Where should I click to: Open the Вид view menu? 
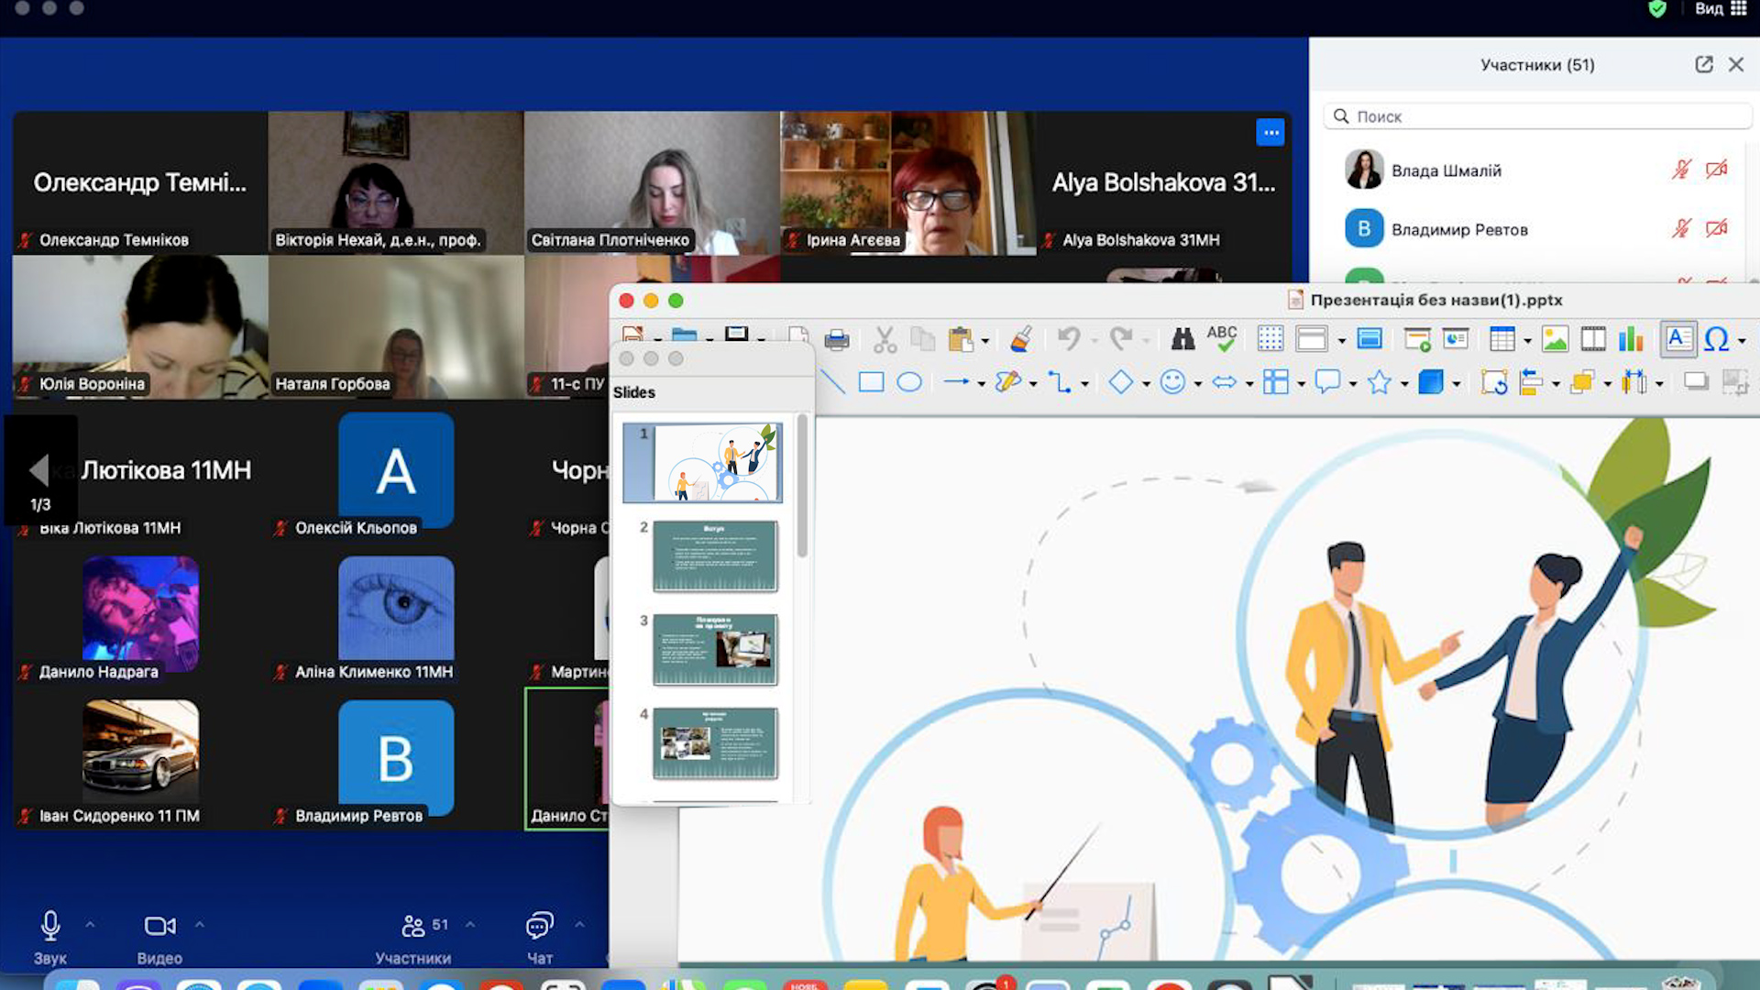[x=1709, y=9]
